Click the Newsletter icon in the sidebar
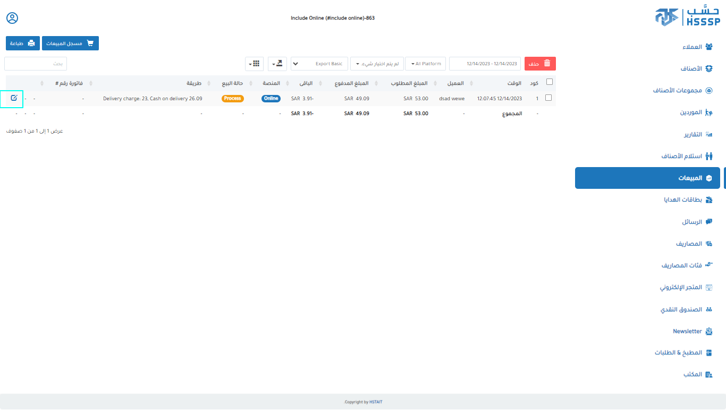Viewport: 726px width, 410px height. [x=708, y=331]
